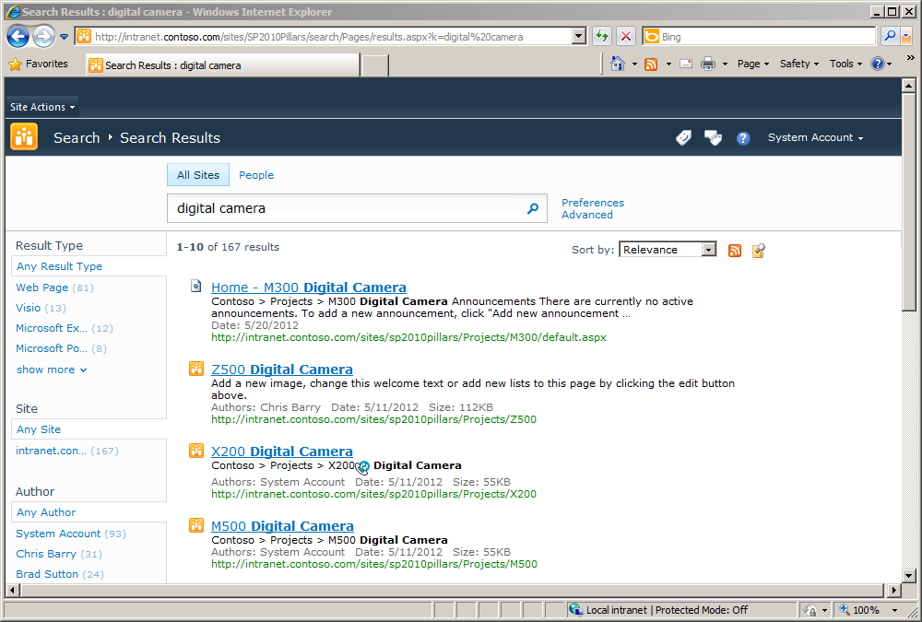Click the zoom magnifier icon in status bar
Viewport: 922px width, 622px height.
point(845,610)
